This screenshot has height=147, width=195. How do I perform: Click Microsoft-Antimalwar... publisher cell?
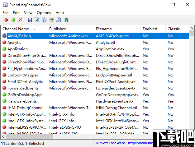click(70, 36)
